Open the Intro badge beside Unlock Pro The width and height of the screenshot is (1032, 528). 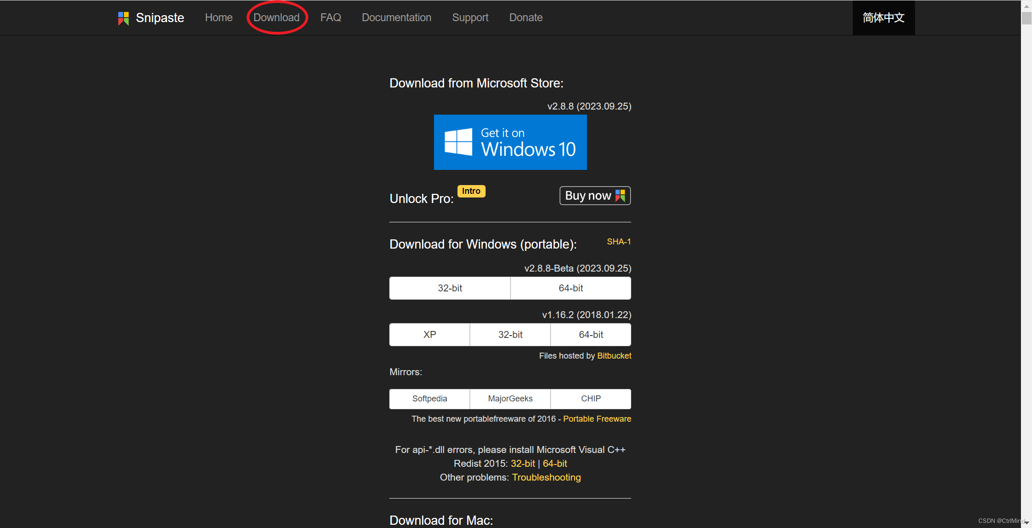[x=471, y=191]
